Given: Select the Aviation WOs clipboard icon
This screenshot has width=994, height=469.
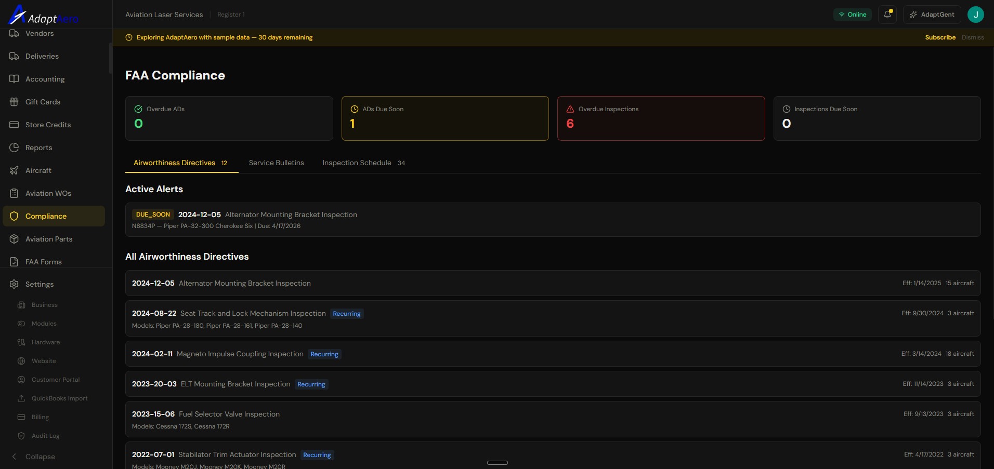Looking at the screenshot, I should 14,193.
